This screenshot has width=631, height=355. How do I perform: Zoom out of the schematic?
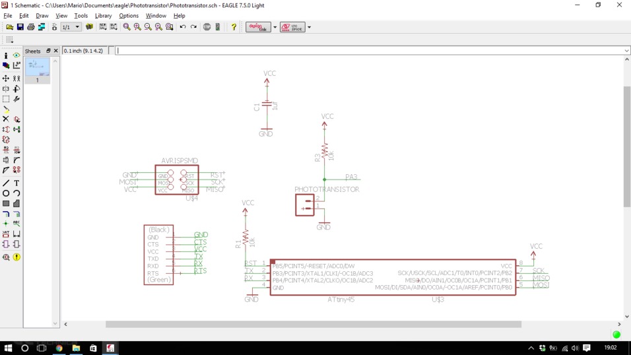click(148, 27)
